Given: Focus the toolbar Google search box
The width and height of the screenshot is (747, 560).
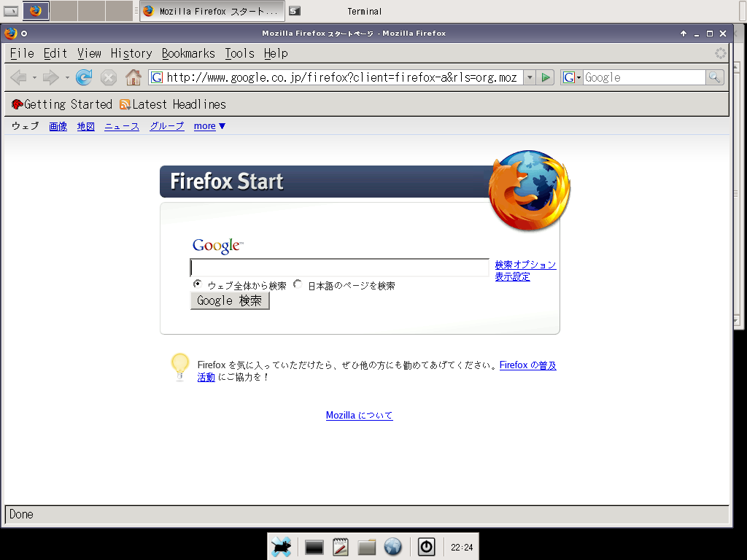Looking at the screenshot, I should click(644, 77).
